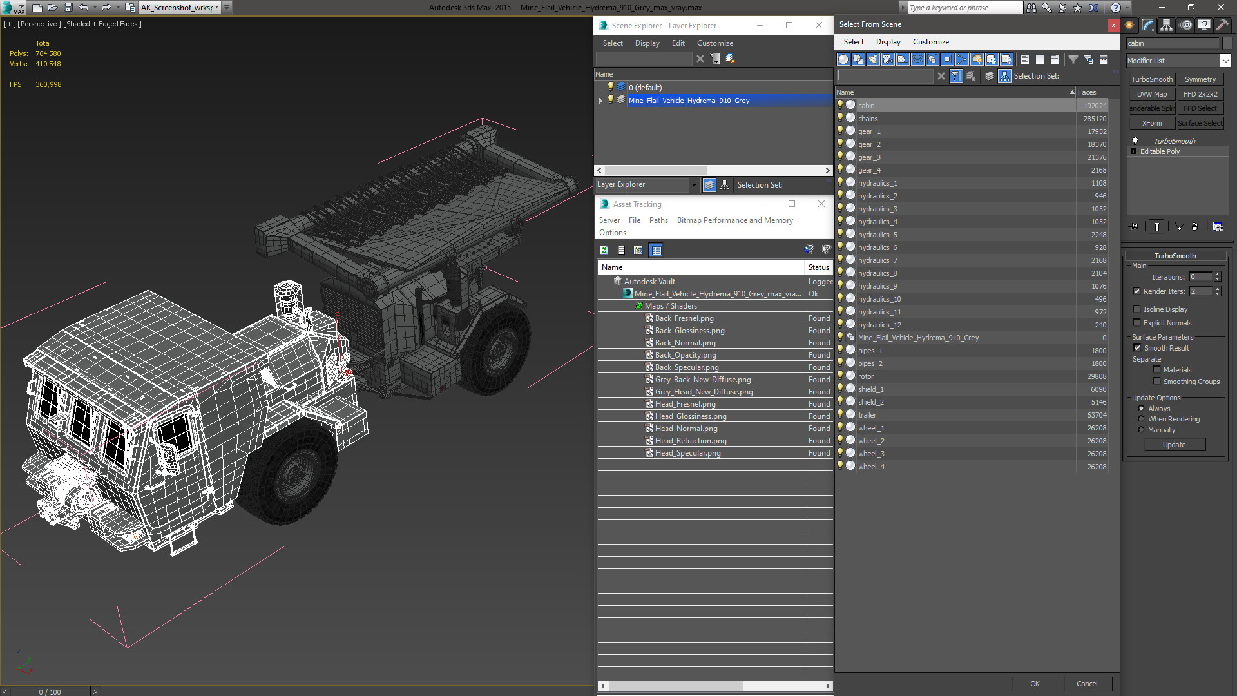Click the UVW Map modifier button
The height and width of the screenshot is (696, 1237).
tap(1152, 93)
